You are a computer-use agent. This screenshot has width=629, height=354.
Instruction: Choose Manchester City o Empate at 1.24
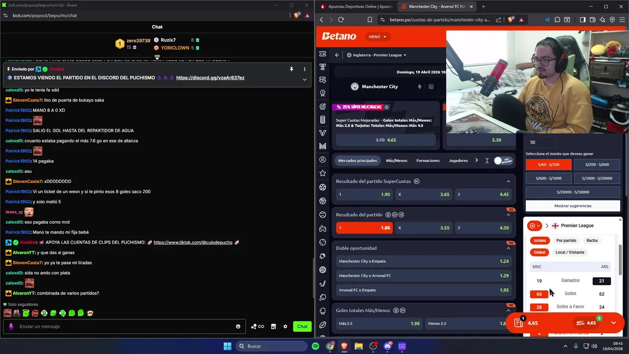[424, 261]
